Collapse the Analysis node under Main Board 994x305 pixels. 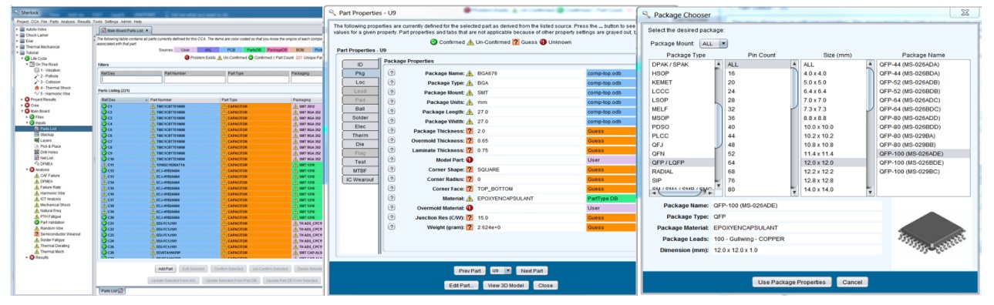point(28,170)
